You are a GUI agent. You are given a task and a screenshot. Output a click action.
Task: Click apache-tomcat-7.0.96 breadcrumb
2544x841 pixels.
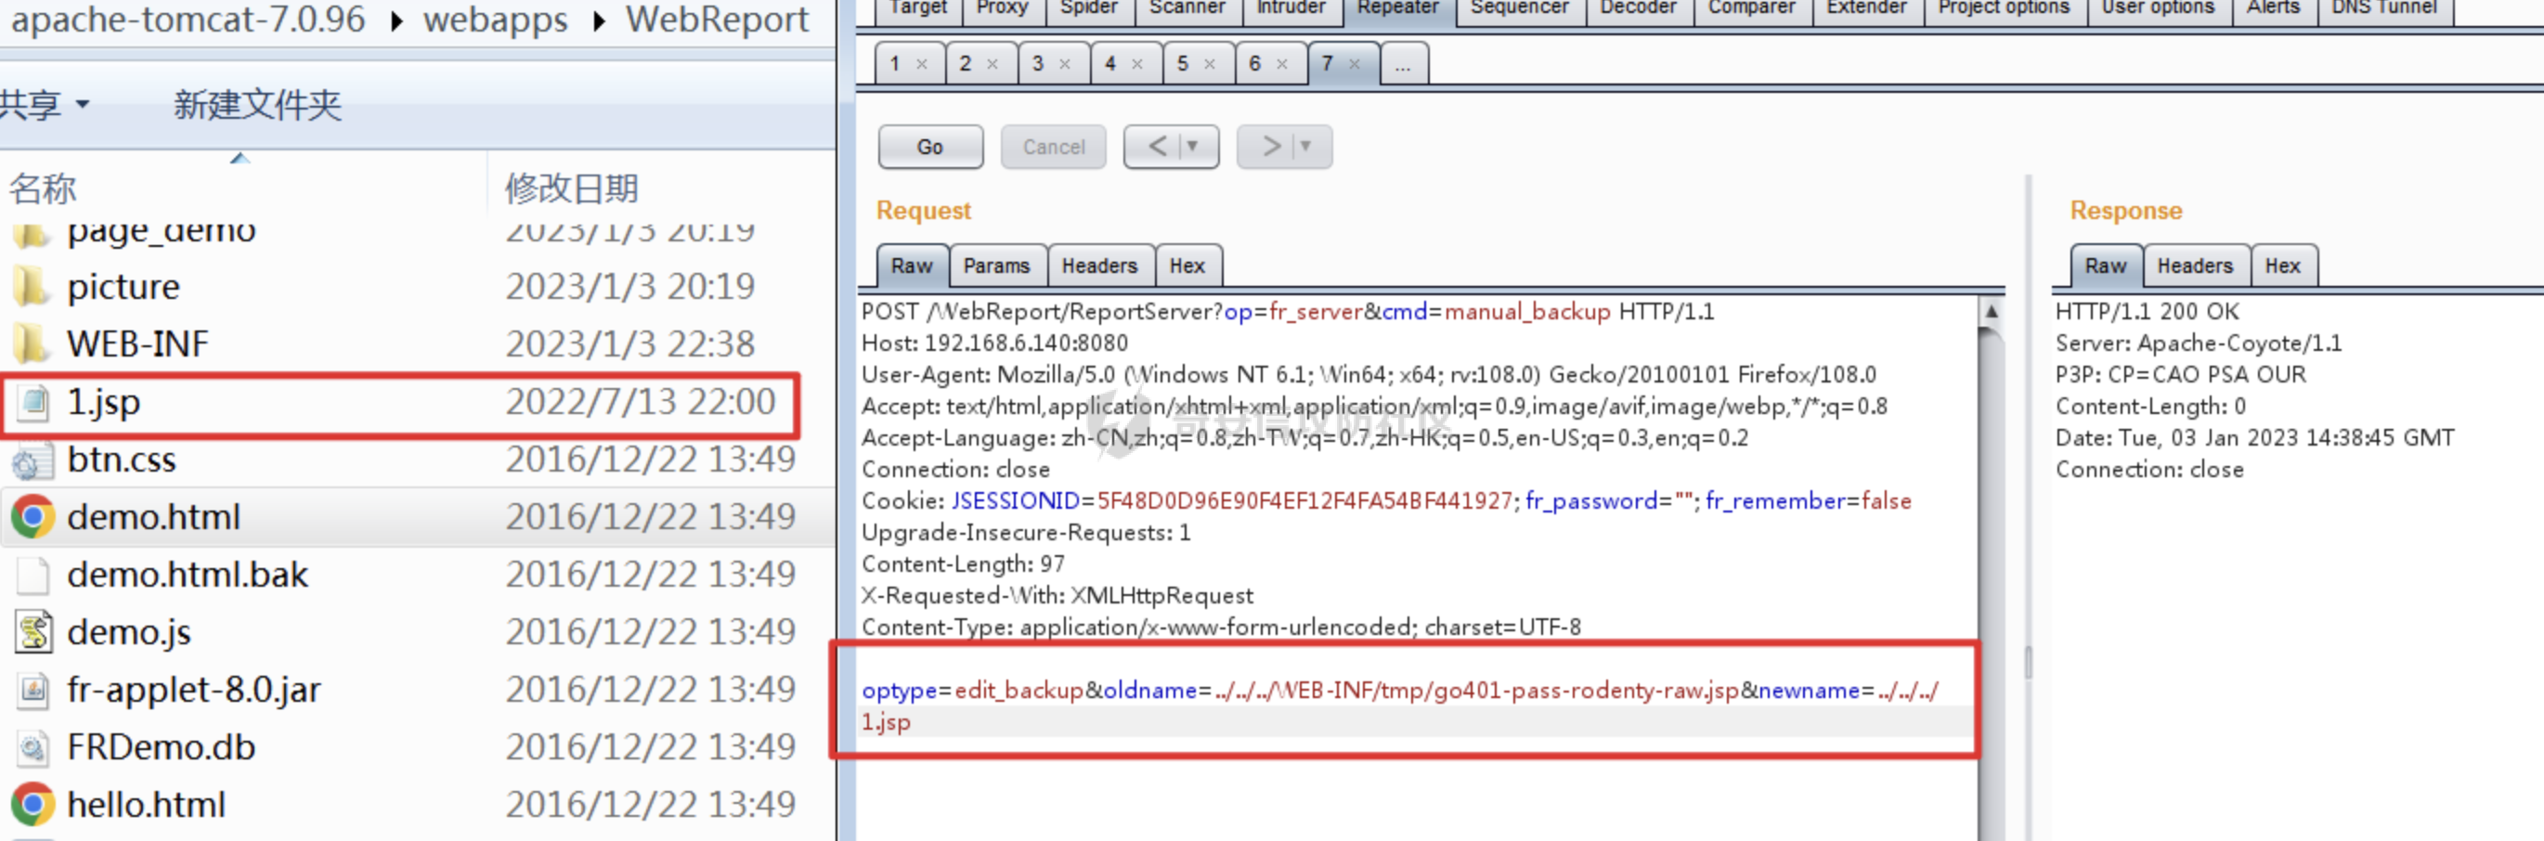pyautogui.click(x=188, y=20)
